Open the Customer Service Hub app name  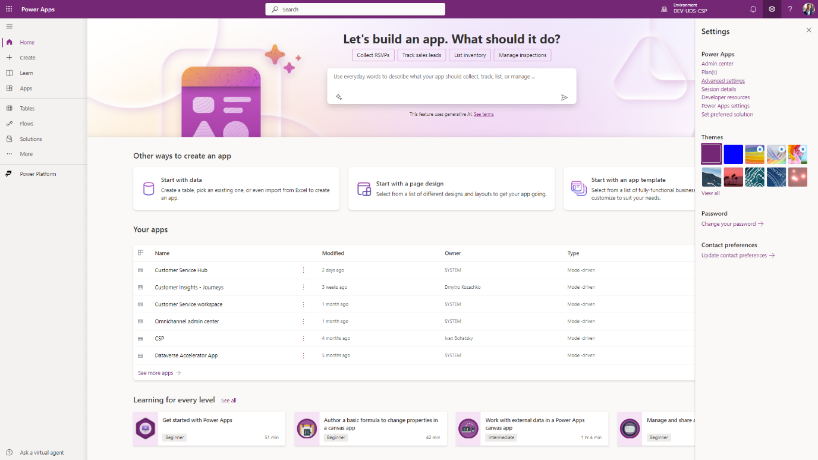[181, 270]
